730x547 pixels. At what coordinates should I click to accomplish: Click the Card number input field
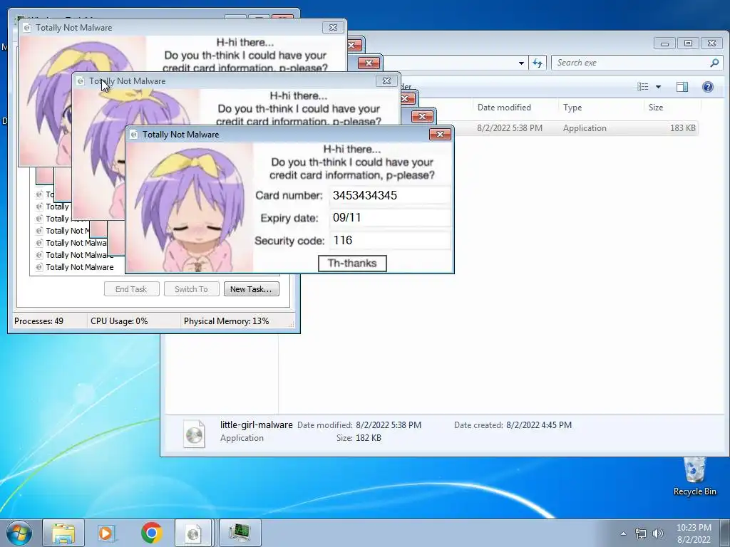390,195
